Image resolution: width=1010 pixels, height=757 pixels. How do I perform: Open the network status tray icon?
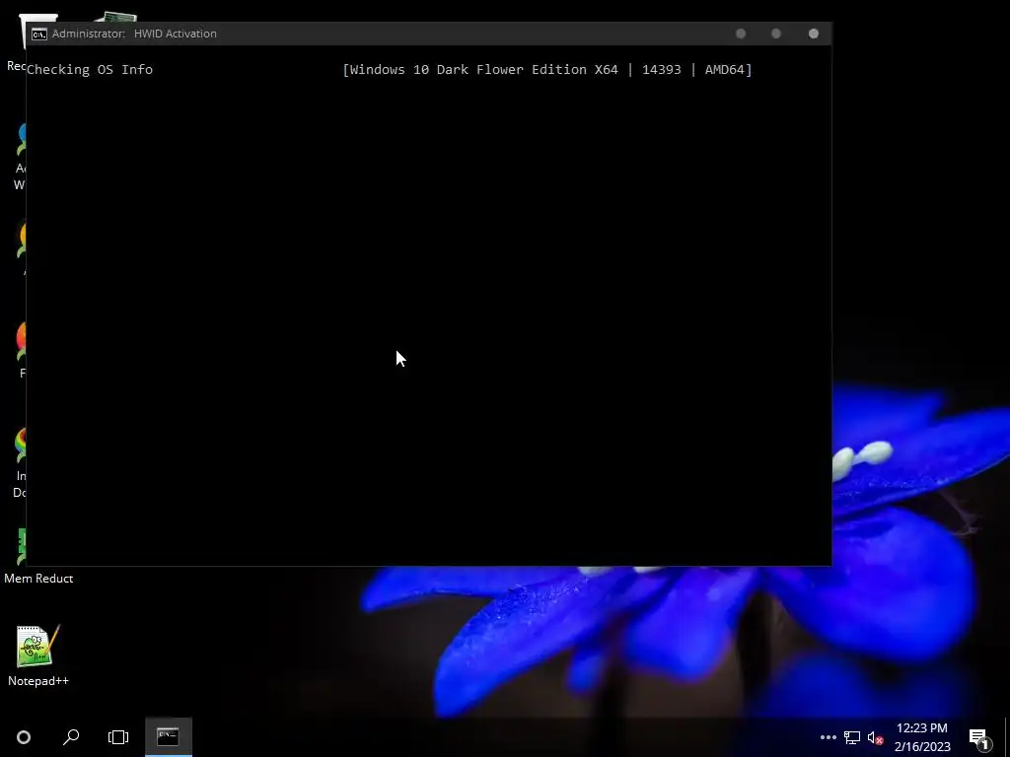click(x=852, y=737)
